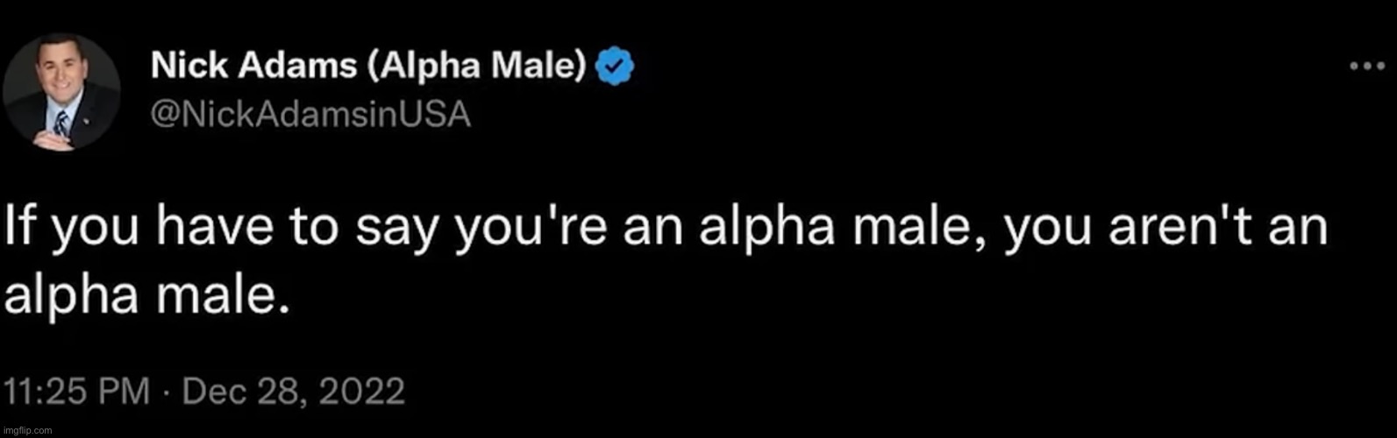Open Nick Adams' profile picture
This screenshot has height=438, width=1397.
tap(61, 93)
